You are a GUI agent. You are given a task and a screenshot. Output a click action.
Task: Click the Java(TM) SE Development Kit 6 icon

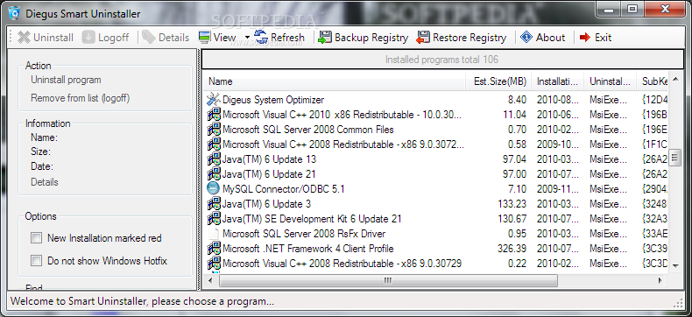pos(214,218)
